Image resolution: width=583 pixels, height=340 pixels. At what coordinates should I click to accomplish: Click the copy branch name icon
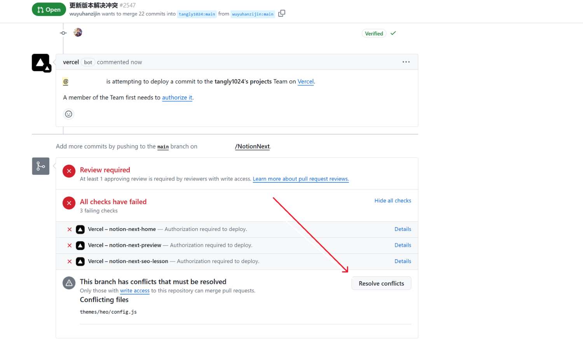(x=282, y=14)
